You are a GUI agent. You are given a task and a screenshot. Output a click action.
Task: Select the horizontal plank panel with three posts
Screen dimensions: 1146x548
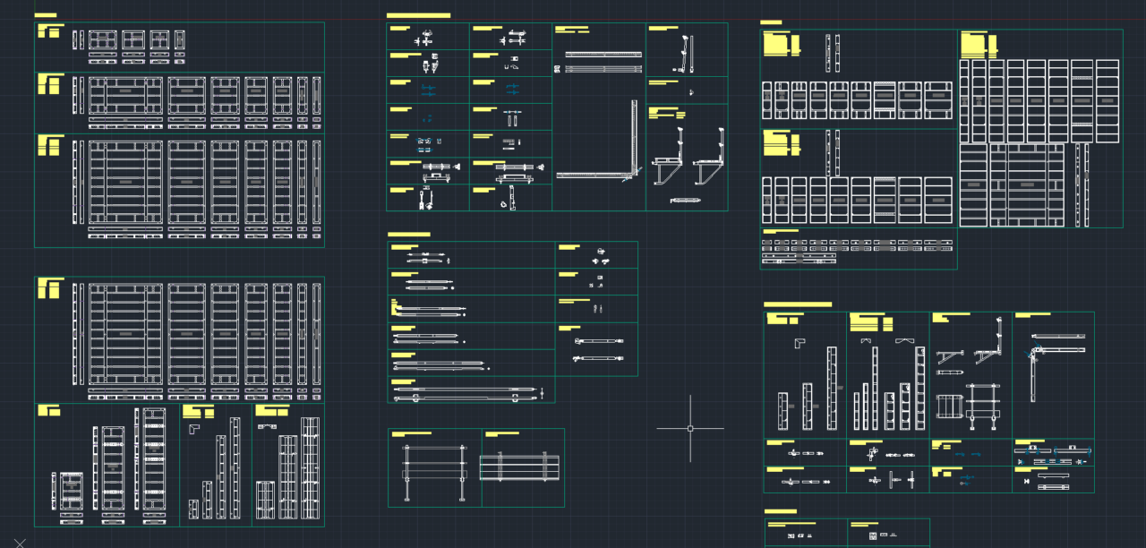(x=519, y=468)
